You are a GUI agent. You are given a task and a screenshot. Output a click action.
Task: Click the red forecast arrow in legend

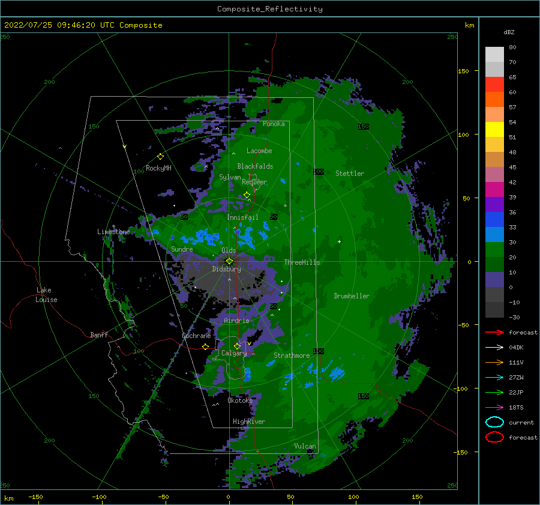click(494, 332)
